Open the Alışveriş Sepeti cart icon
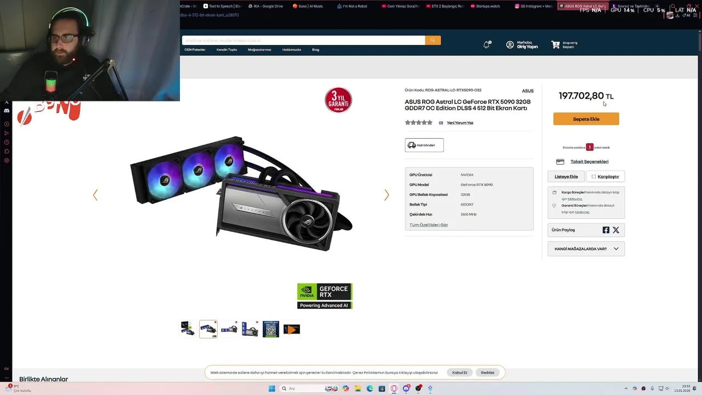This screenshot has height=395, width=702. click(556, 44)
